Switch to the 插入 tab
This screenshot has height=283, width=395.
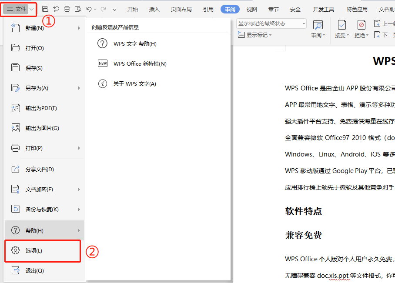(154, 9)
